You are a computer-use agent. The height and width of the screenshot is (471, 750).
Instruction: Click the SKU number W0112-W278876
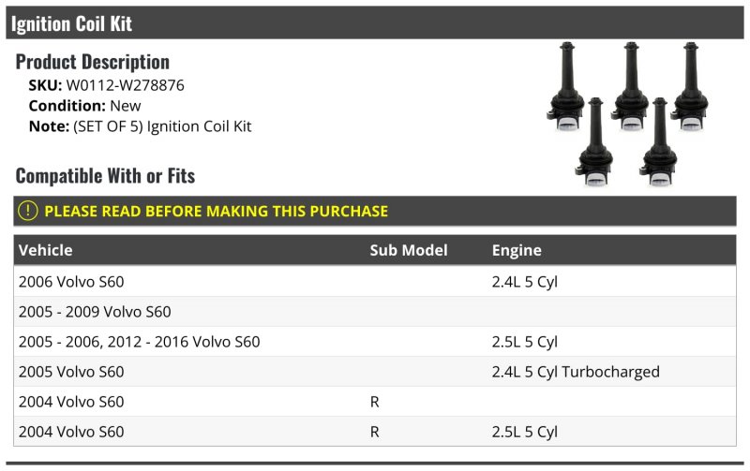[x=125, y=85]
